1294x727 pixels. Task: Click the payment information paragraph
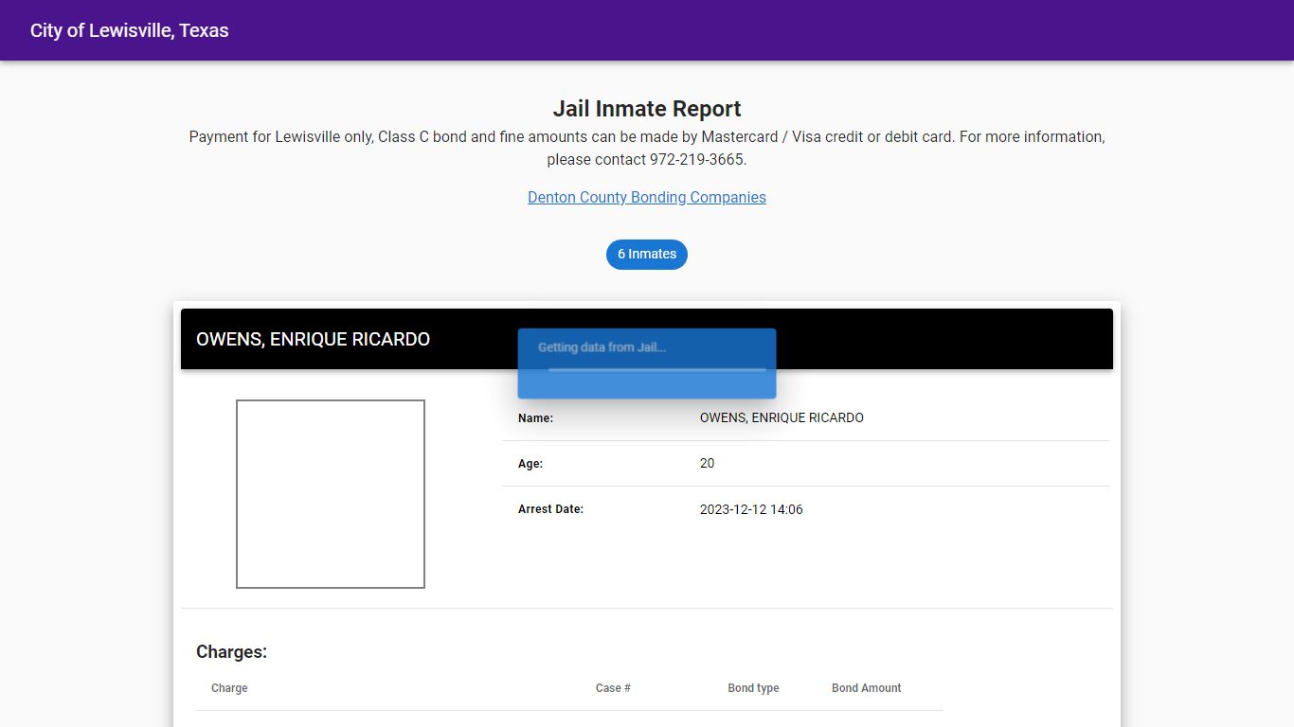click(647, 148)
